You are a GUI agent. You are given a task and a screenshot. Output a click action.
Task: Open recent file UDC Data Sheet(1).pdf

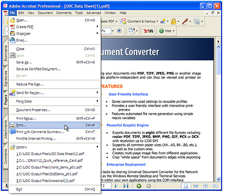pos(55,154)
